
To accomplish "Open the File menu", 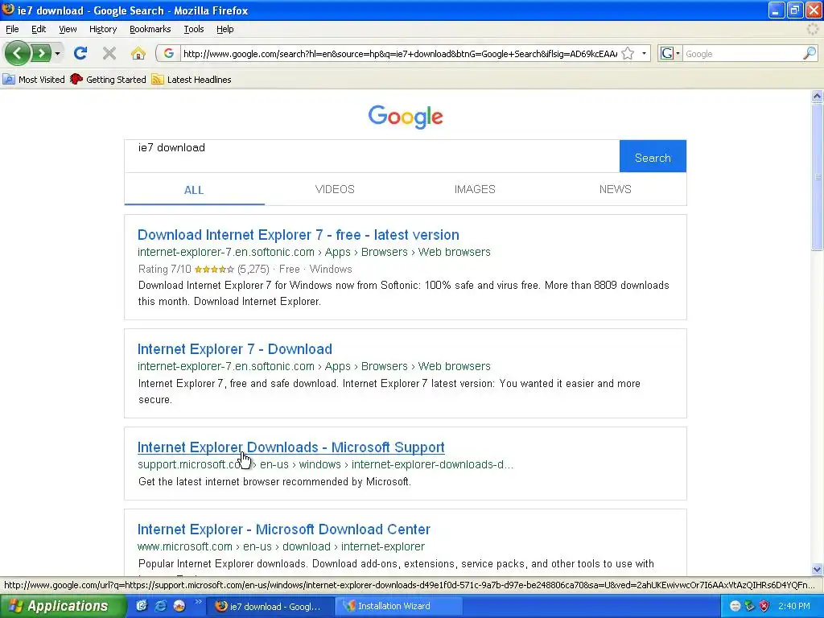I will (12, 29).
